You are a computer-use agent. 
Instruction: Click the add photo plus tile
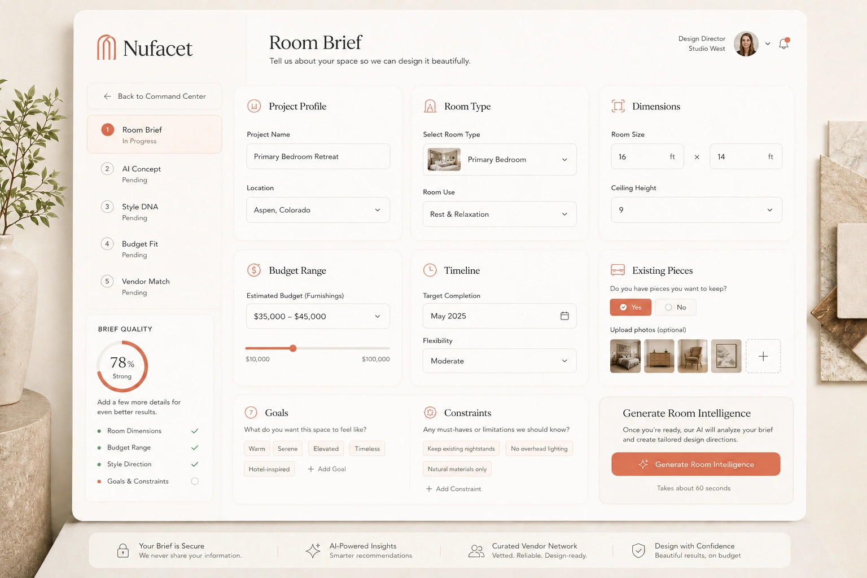[763, 356]
